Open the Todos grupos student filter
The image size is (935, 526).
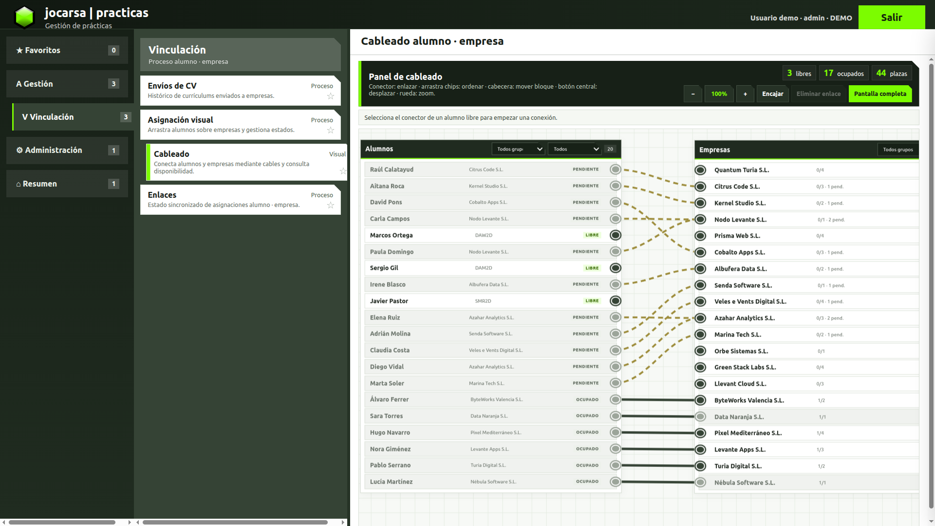click(519, 149)
